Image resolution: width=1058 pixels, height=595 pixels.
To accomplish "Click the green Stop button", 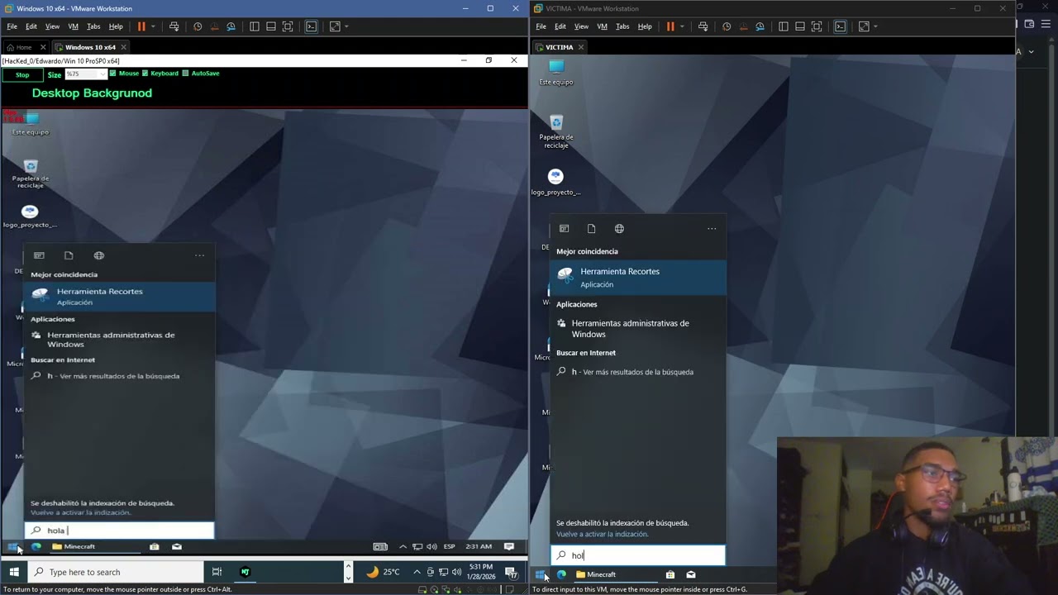I will coord(22,74).
